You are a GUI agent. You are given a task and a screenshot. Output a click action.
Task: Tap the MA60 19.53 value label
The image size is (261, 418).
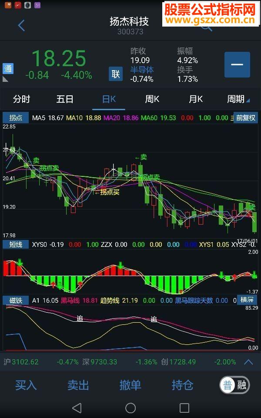[158, 118]
